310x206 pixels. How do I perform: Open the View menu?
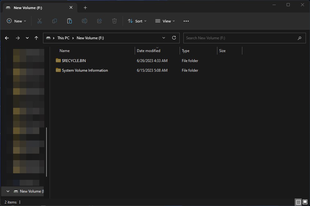165,21
